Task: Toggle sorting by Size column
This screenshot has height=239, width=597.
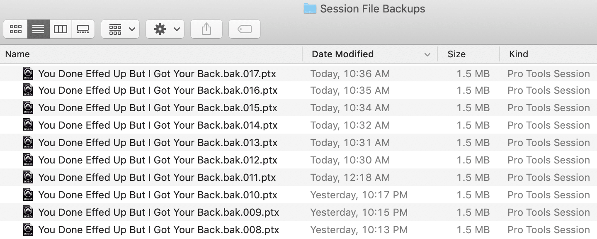Action: tap(456, 54)
